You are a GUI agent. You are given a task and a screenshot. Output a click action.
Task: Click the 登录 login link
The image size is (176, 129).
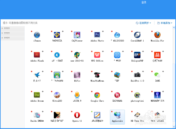(144, 2)
